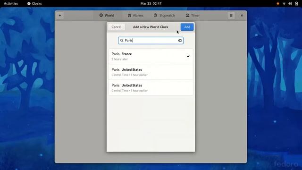Open the battery indicator in top bar
This screenshot has height=170, width=302.
click(296, 3)
